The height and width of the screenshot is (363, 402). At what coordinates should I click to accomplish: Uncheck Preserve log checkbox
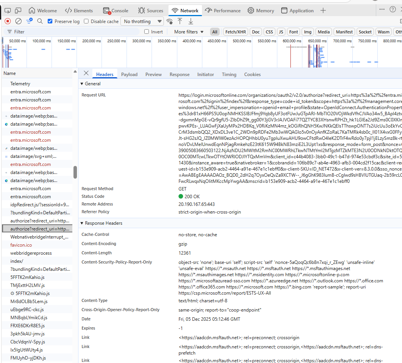(50, 22)
